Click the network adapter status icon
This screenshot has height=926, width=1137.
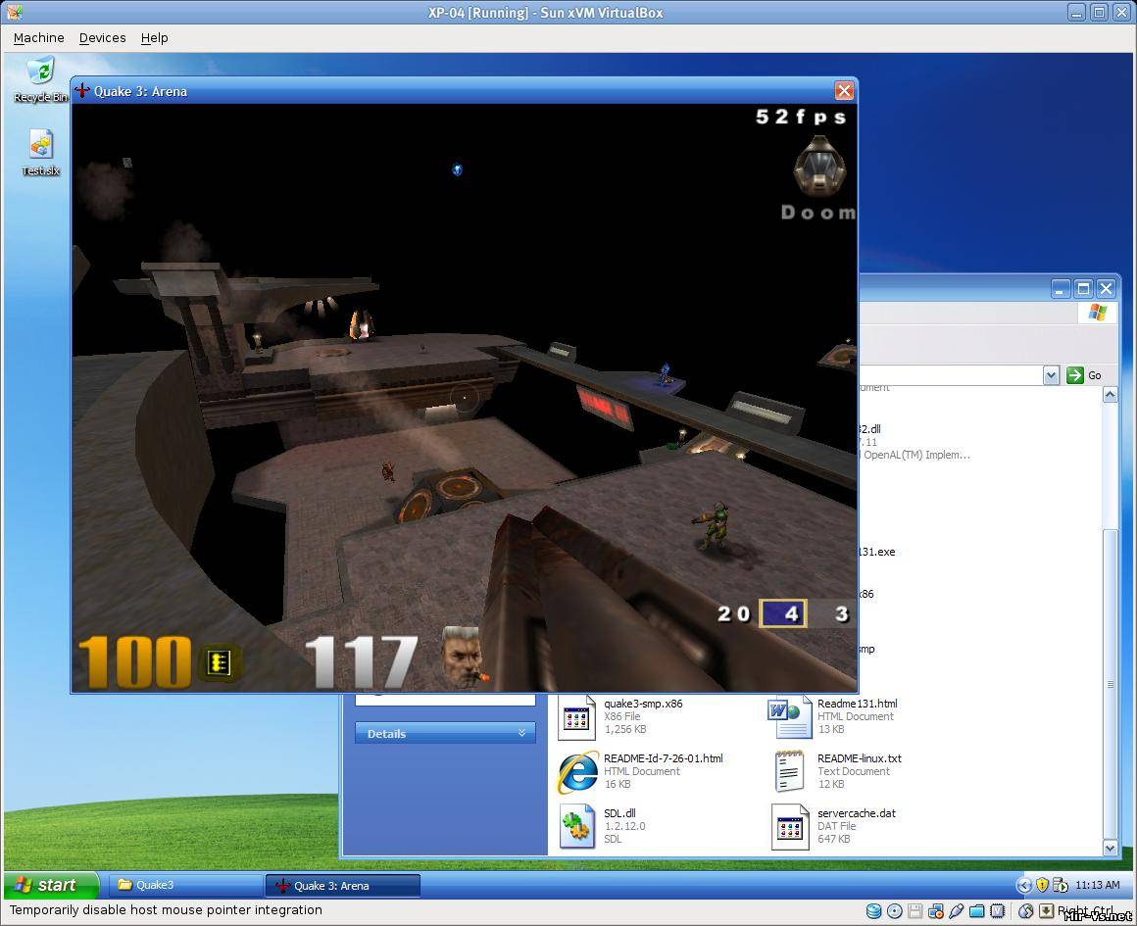pos(935,910)
